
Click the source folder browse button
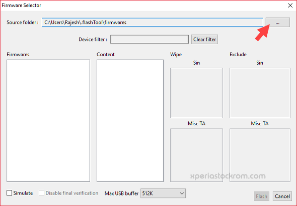278,23
